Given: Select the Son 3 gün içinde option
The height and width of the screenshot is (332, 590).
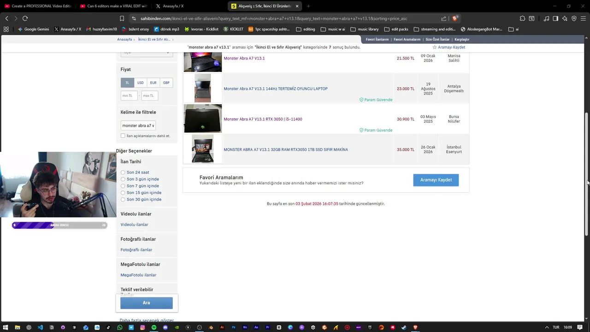Looking at the screenshot, I should coord(123,179).
